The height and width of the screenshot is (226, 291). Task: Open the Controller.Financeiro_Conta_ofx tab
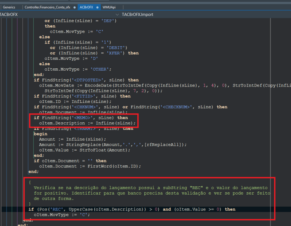pyautogui.click(x=47, y=7)
